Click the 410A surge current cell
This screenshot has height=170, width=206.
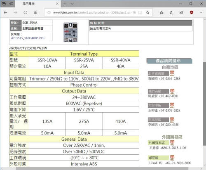(121, 121)
